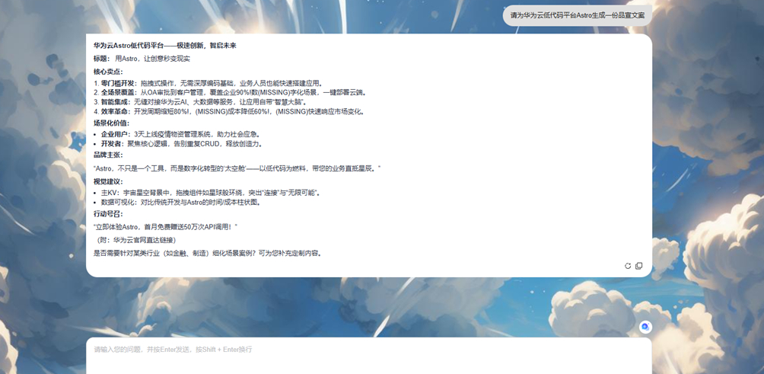764x374 pixels.
Task: Copy the AI response with the copy icon
Action: 638,266
